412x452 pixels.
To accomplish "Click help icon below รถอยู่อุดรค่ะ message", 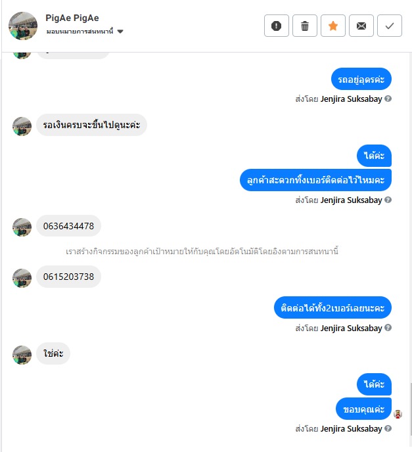I will (388, 99).
